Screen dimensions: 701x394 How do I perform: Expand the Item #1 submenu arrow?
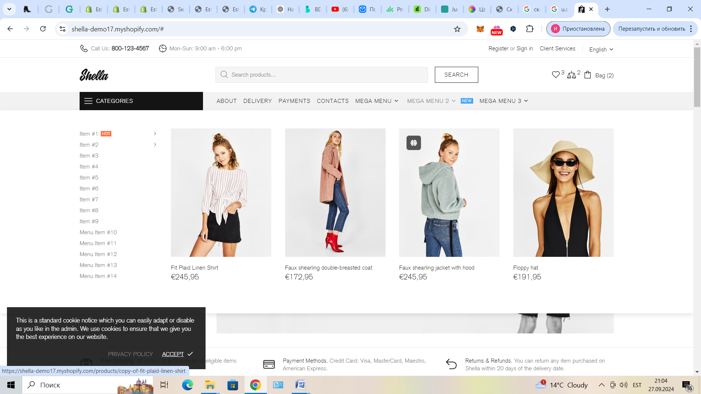click(x=155, y=134)
